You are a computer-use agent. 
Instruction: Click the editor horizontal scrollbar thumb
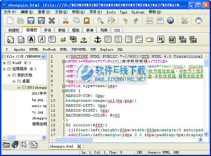click(74, 139)
